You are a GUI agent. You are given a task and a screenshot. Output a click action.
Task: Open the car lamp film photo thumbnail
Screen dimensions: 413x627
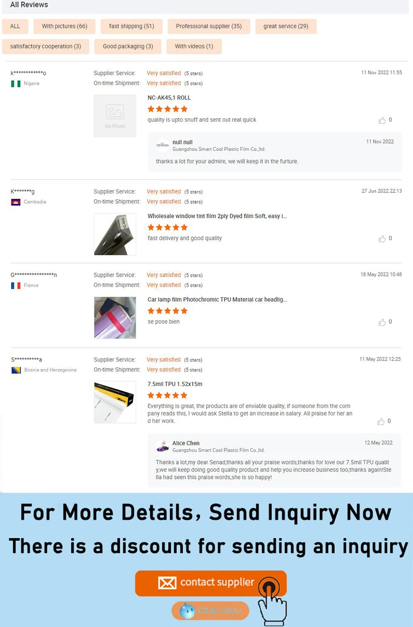coord(115,318)
